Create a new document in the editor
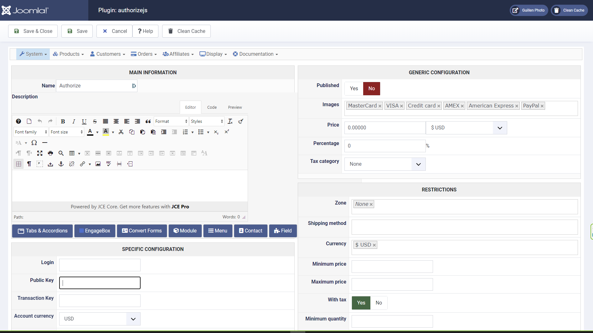Viewport: 593px width, 333px height. tap(29, 122)
